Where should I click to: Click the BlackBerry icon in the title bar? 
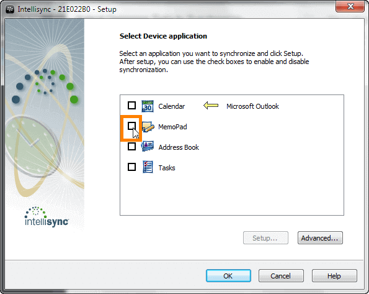10,9
